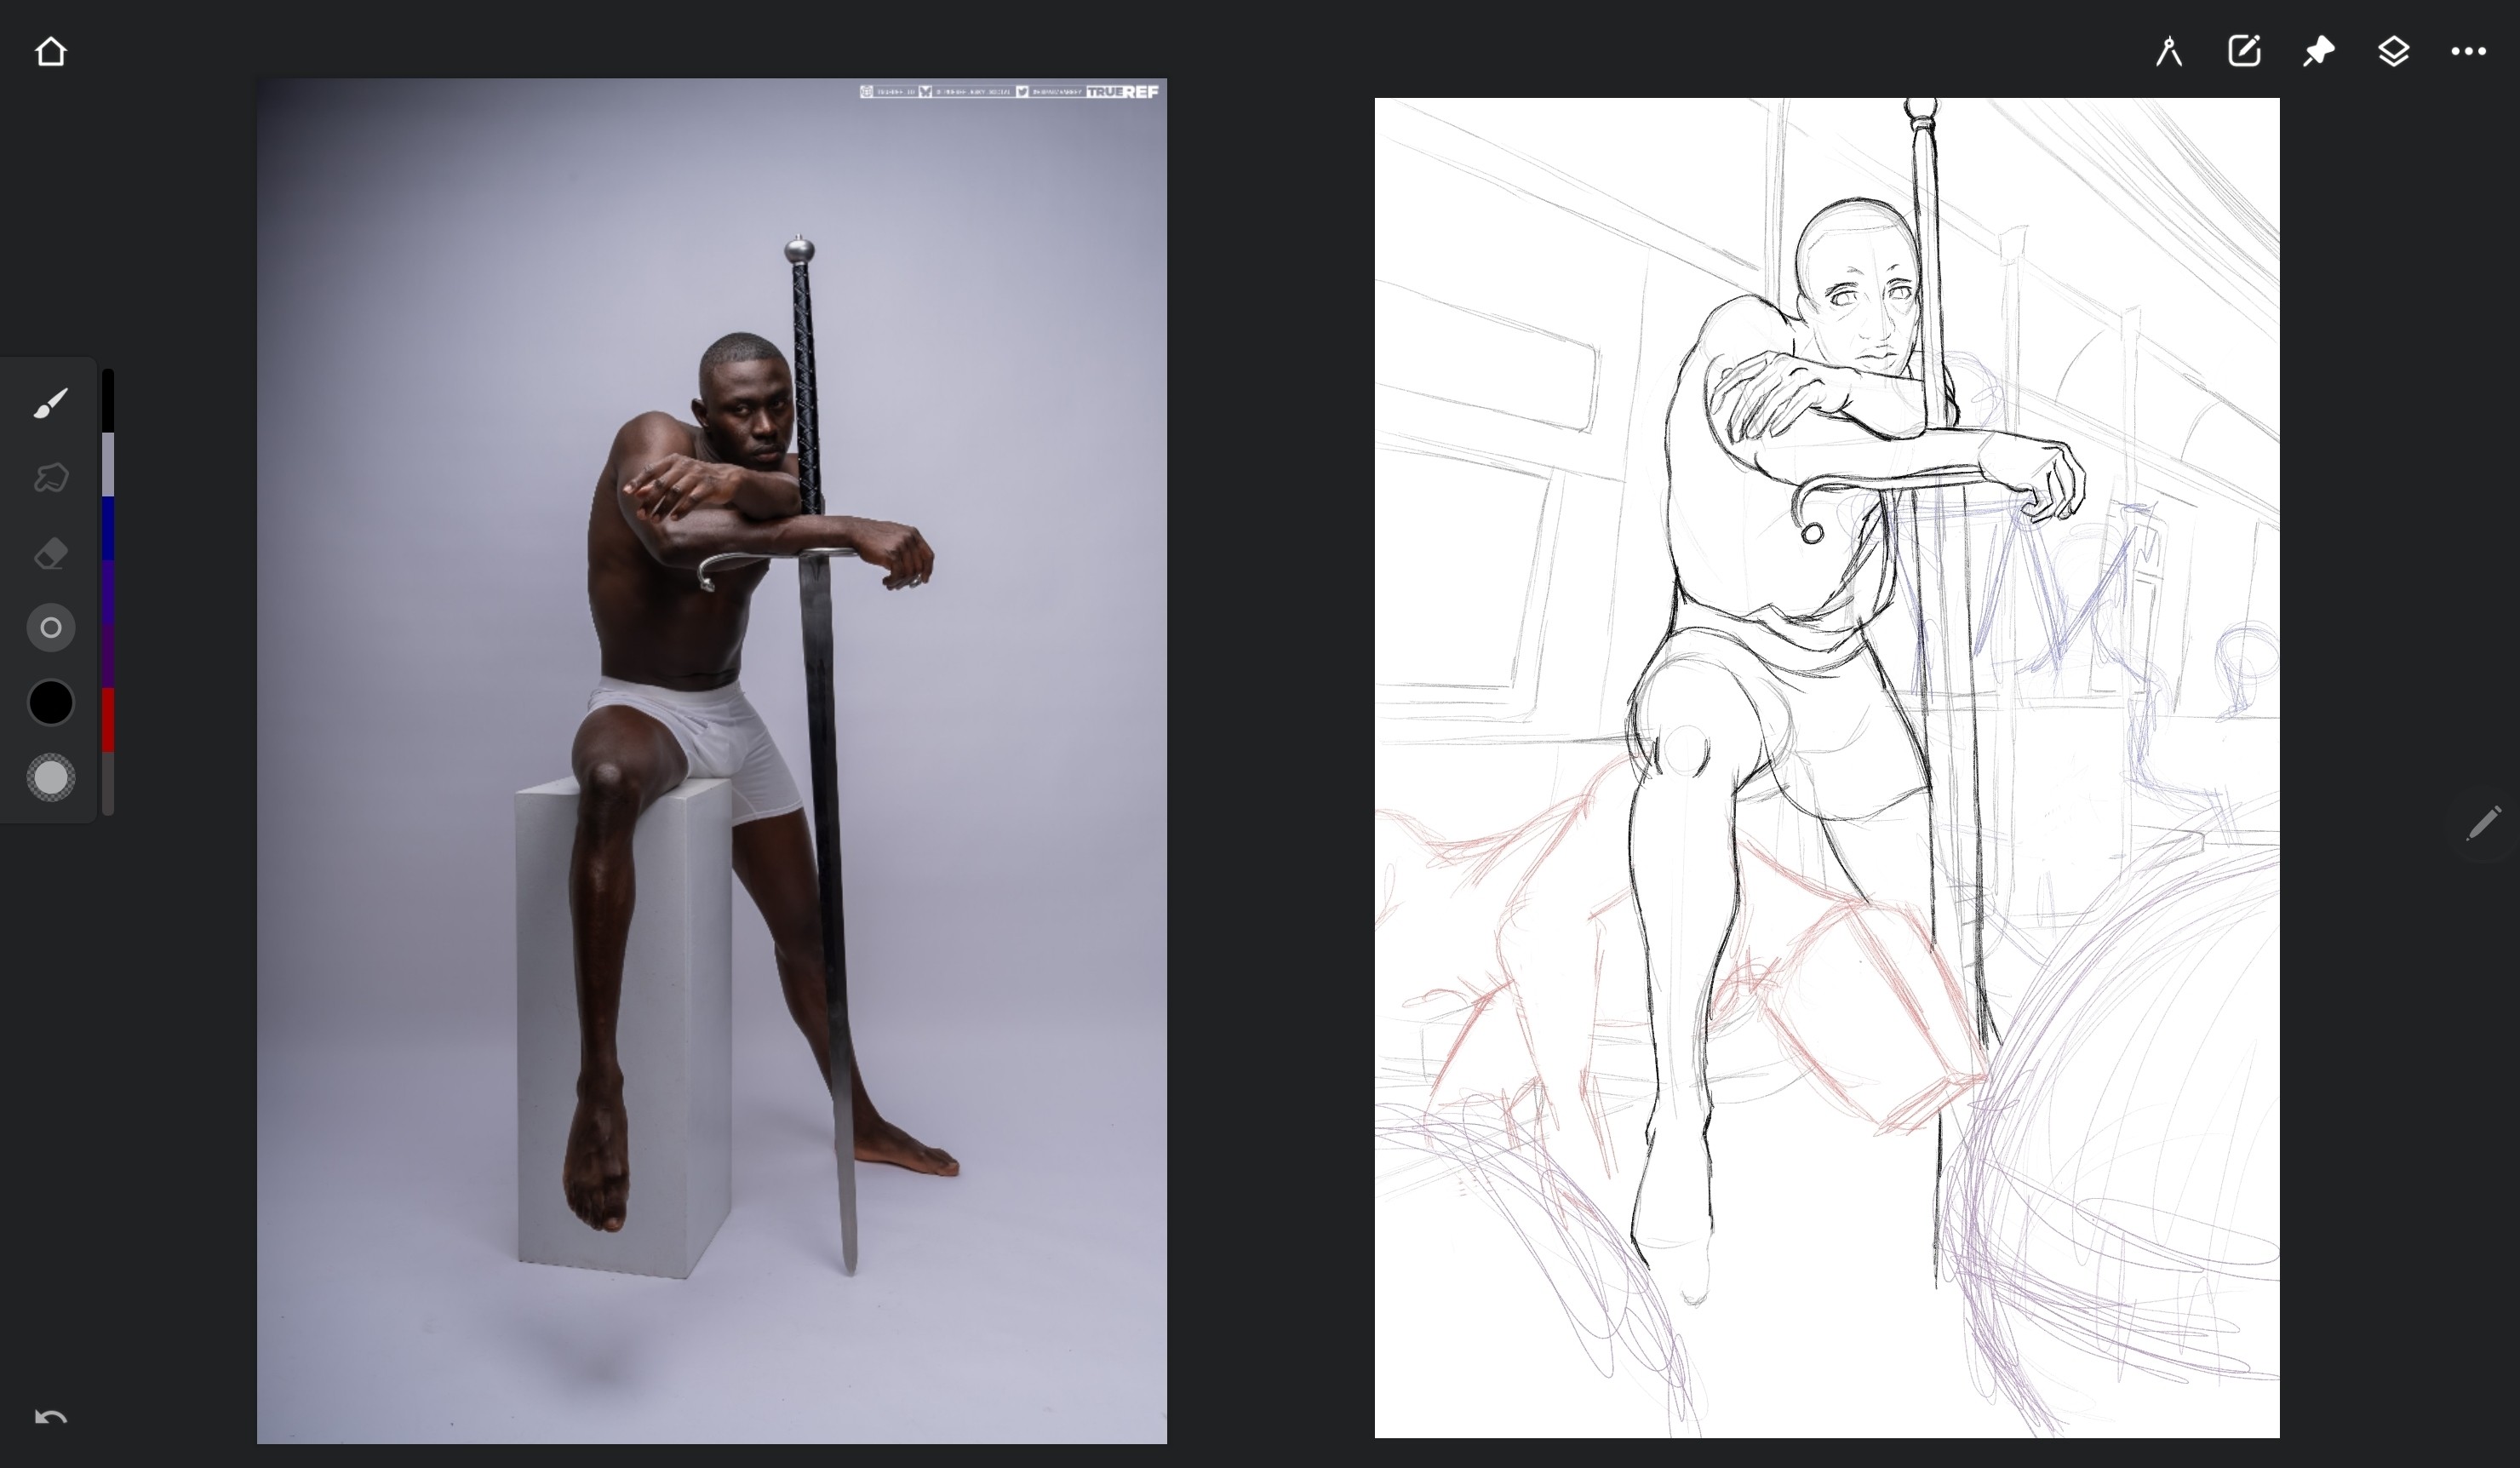
Task: Select the finger smudge tool
Action: click(x=50, y=478)
